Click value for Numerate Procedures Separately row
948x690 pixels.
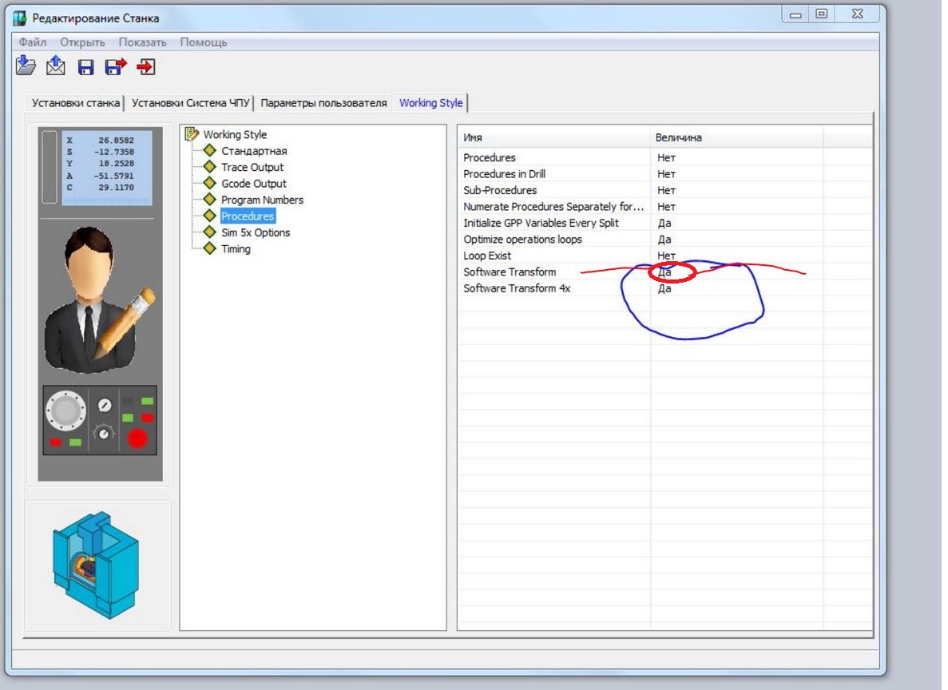point(666,206)
